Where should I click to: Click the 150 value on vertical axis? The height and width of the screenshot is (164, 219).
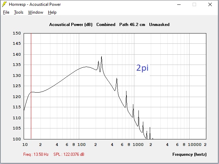tap(17, 33)
